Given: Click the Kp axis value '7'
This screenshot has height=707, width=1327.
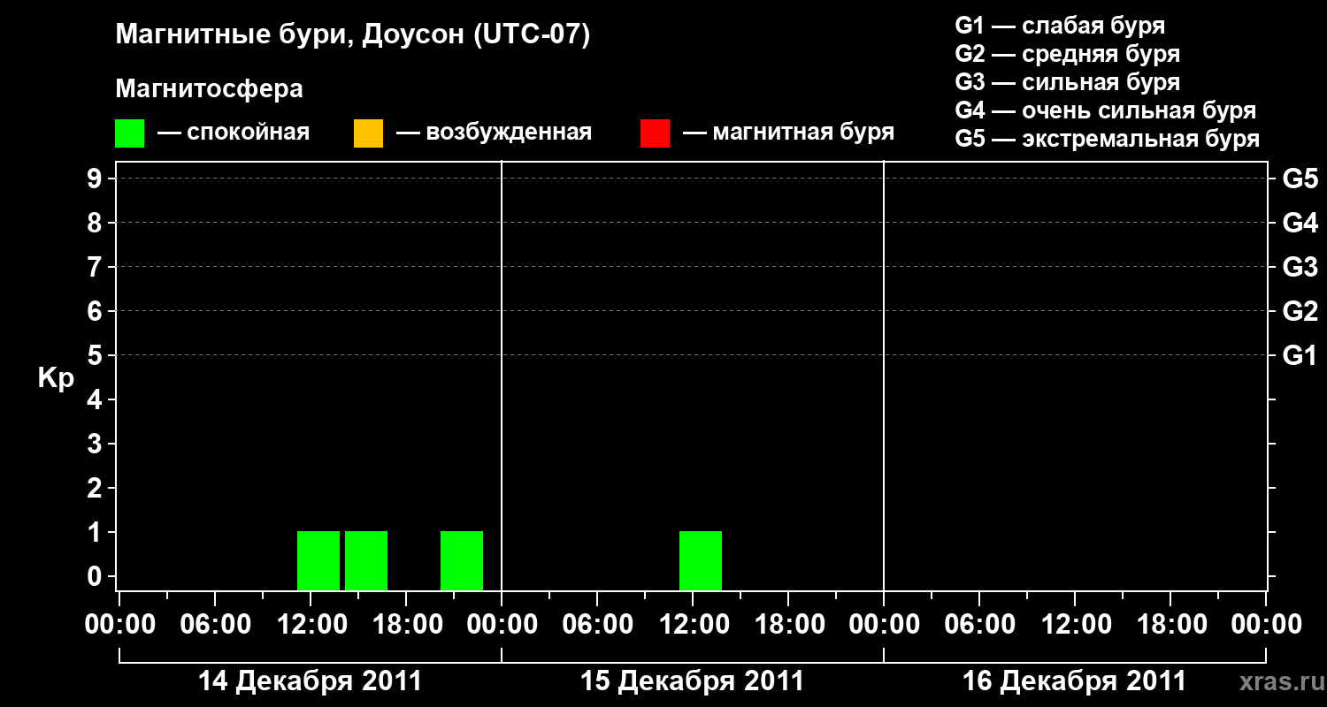Looking at the screenshot, I should click(96, 268).
